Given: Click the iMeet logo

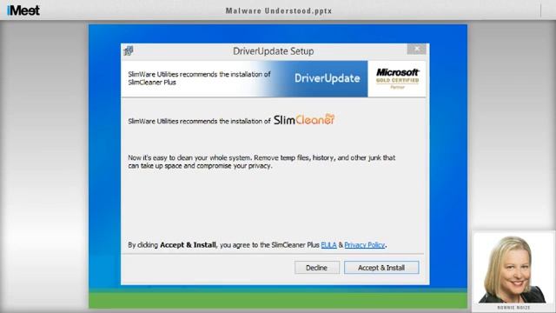Looking at the screenshot, I should coord(23,10).
